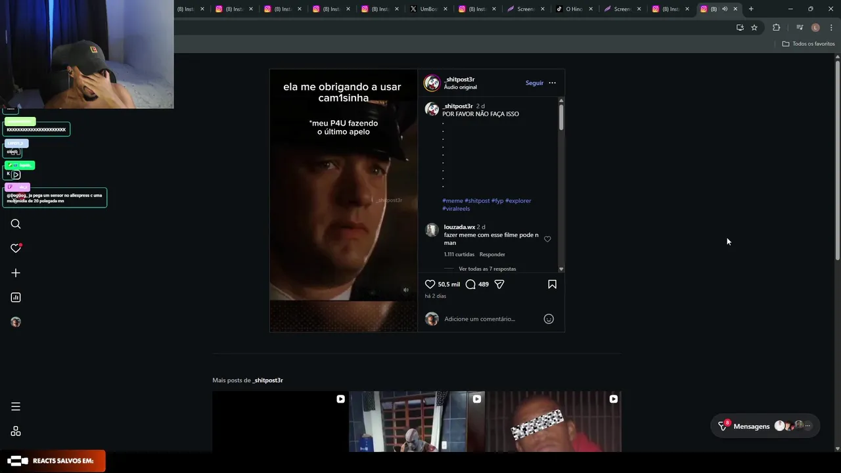The height and width of the screenshot is (473, 841).
Task: Open Todos os favoritos bookmarks folder
Action: click(x=808, y=44)
